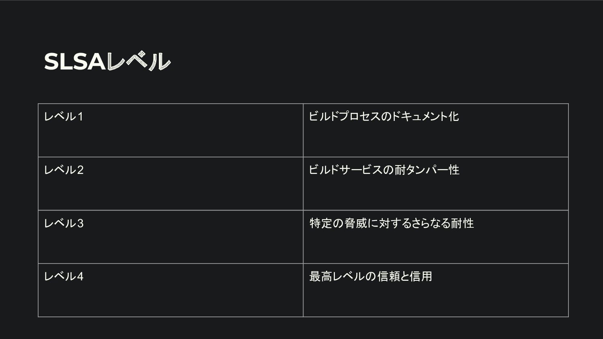Viewport: 603px width, 339px height.
Task: Click the ビルドサービスの耐タンパー性 cell text
Action: pos(384,170)
